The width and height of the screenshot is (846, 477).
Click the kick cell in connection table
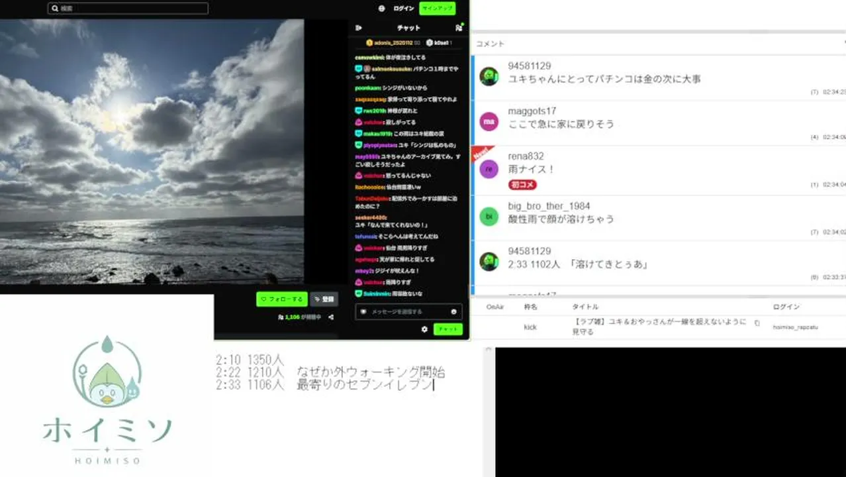(530, 327)
